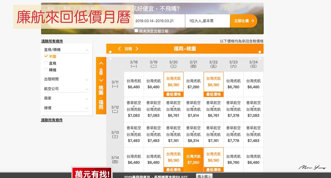
Task: Click previous arrow beside 回程
Action: click(x=119, y=49)
